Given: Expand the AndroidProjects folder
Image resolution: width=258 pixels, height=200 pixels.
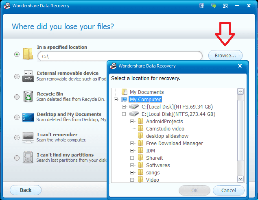Looking at the screenshot, I should [132, 121].
